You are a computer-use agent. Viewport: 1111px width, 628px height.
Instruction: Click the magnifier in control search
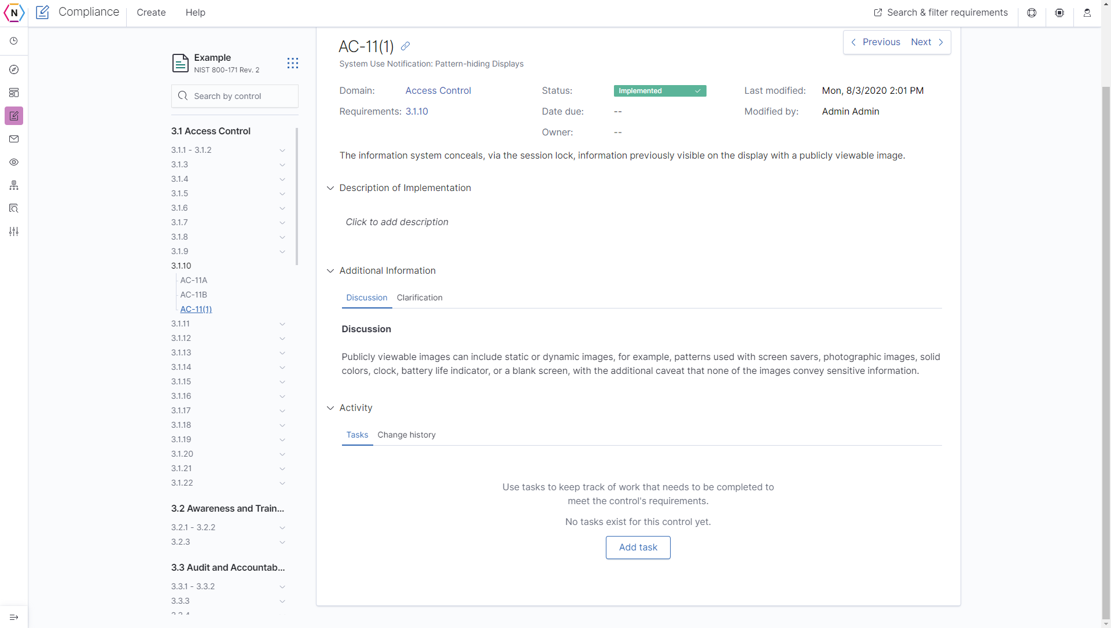(183, 96)
